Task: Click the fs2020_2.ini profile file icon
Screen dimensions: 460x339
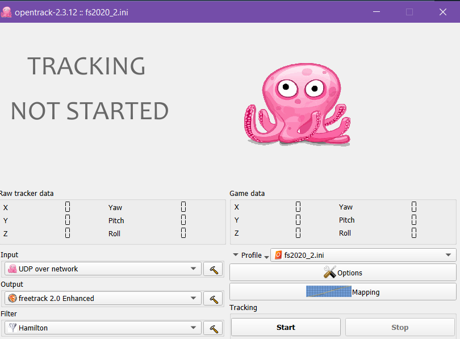Action: click(278, 255)
